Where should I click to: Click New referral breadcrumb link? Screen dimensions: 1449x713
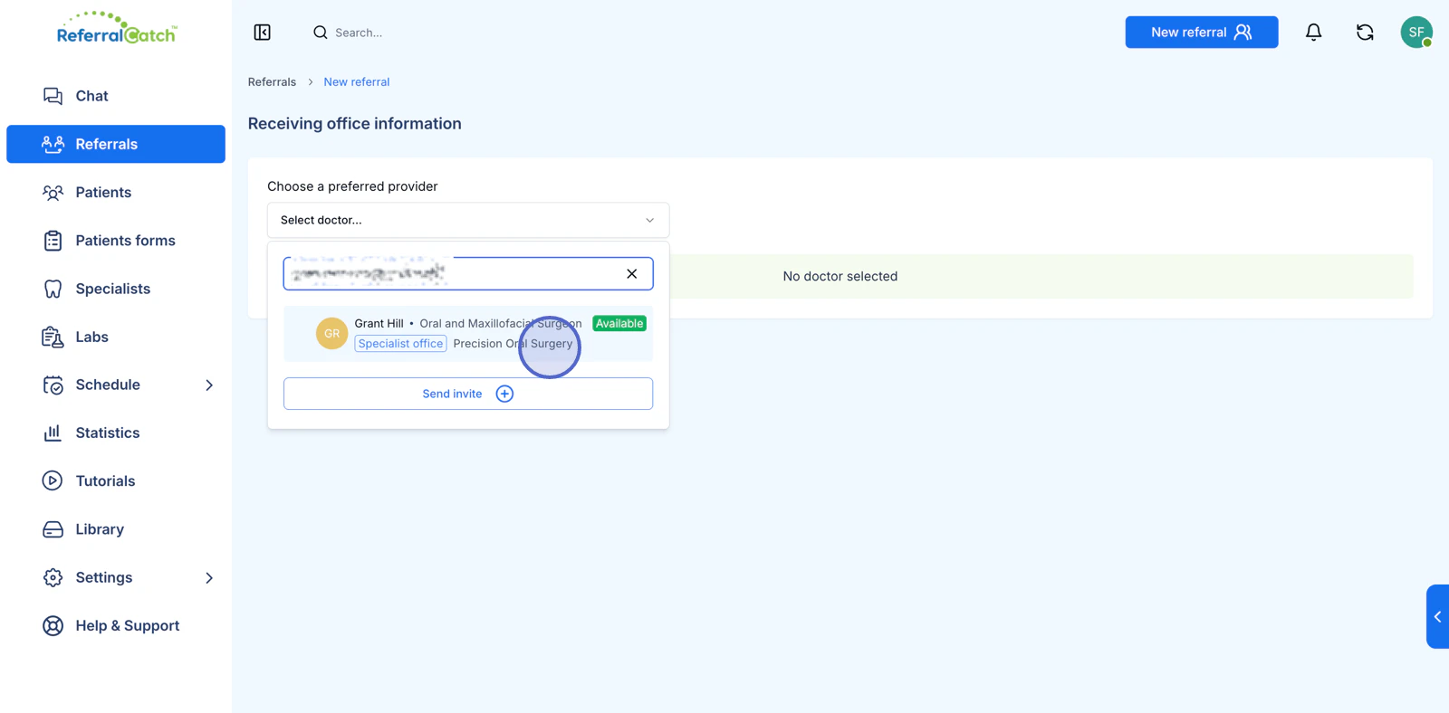(357, 81)
